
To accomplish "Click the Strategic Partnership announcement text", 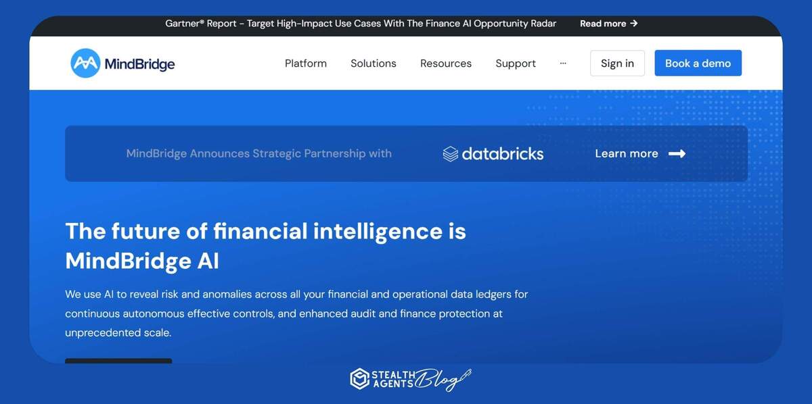I will (258, 153).
